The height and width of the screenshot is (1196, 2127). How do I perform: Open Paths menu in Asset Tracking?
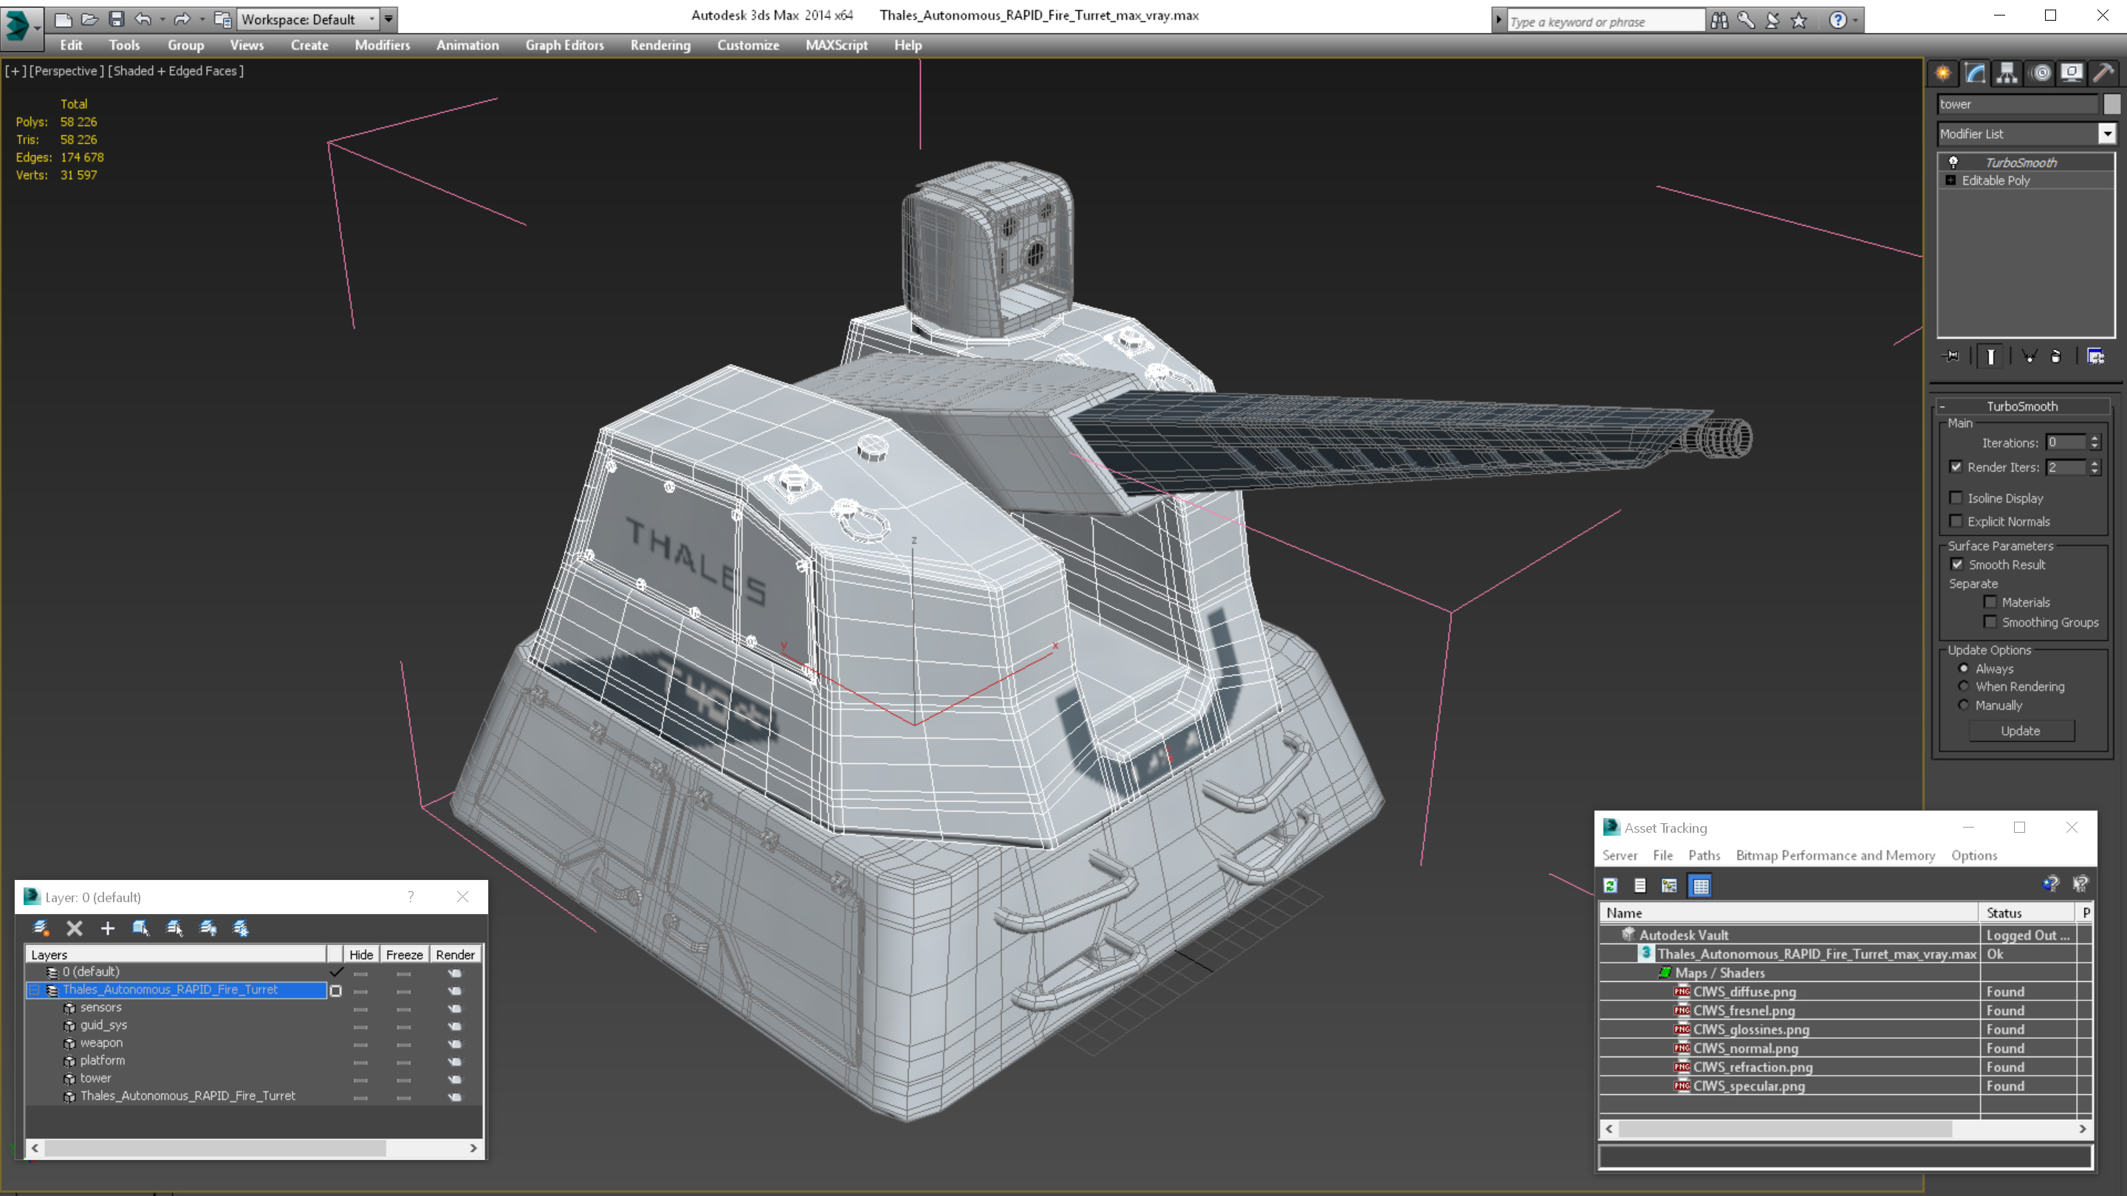pos(1705,856)
